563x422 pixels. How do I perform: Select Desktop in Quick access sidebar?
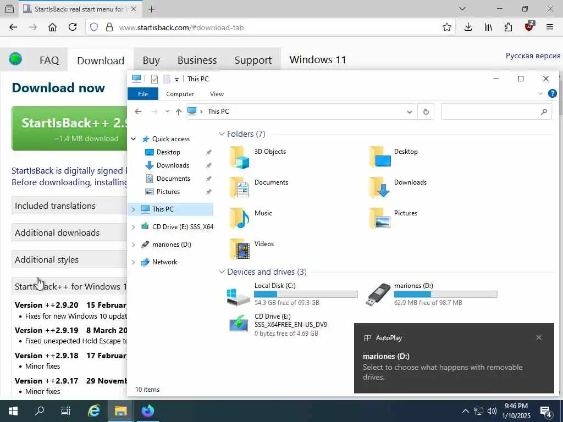coord(168,152)
